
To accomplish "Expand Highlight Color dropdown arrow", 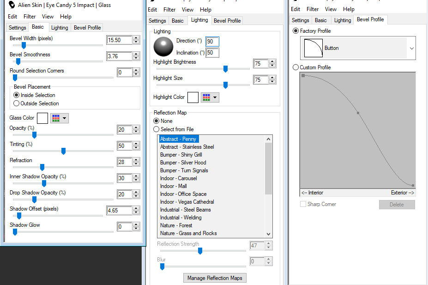I will pos(215,97).
